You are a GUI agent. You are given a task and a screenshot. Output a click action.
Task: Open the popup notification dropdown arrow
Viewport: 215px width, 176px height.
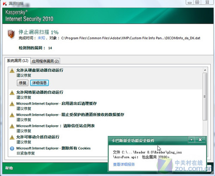tap(191, 140)
